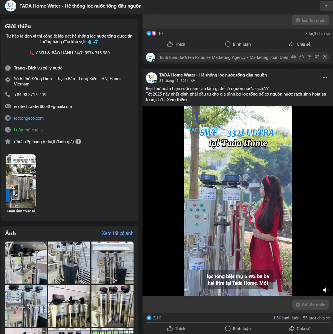333x334 pixels.
Task: Click Chia sẻ under the 3,1K likes video post
Action: (x=300, y=328)
